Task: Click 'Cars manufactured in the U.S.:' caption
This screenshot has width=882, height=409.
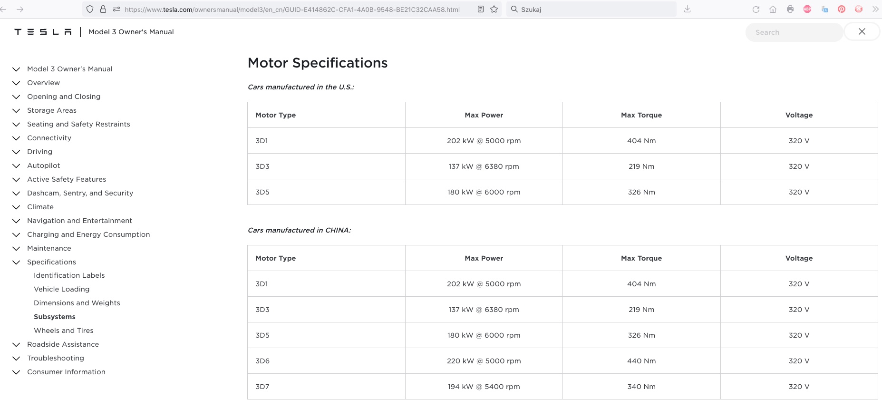Action: pos(301,87)
